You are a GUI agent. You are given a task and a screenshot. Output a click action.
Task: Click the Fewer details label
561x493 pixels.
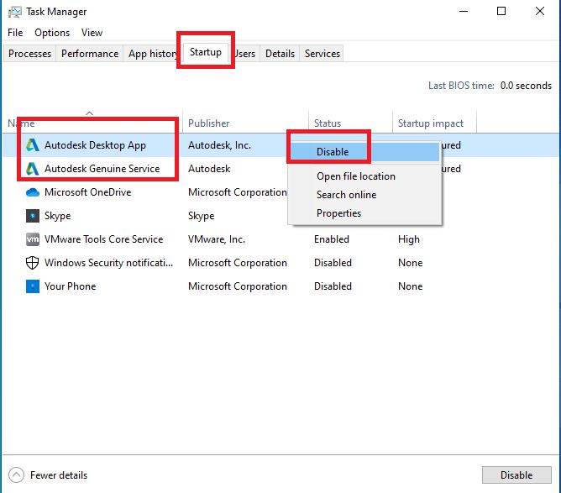pyautogui.click(x=59, y=475)
